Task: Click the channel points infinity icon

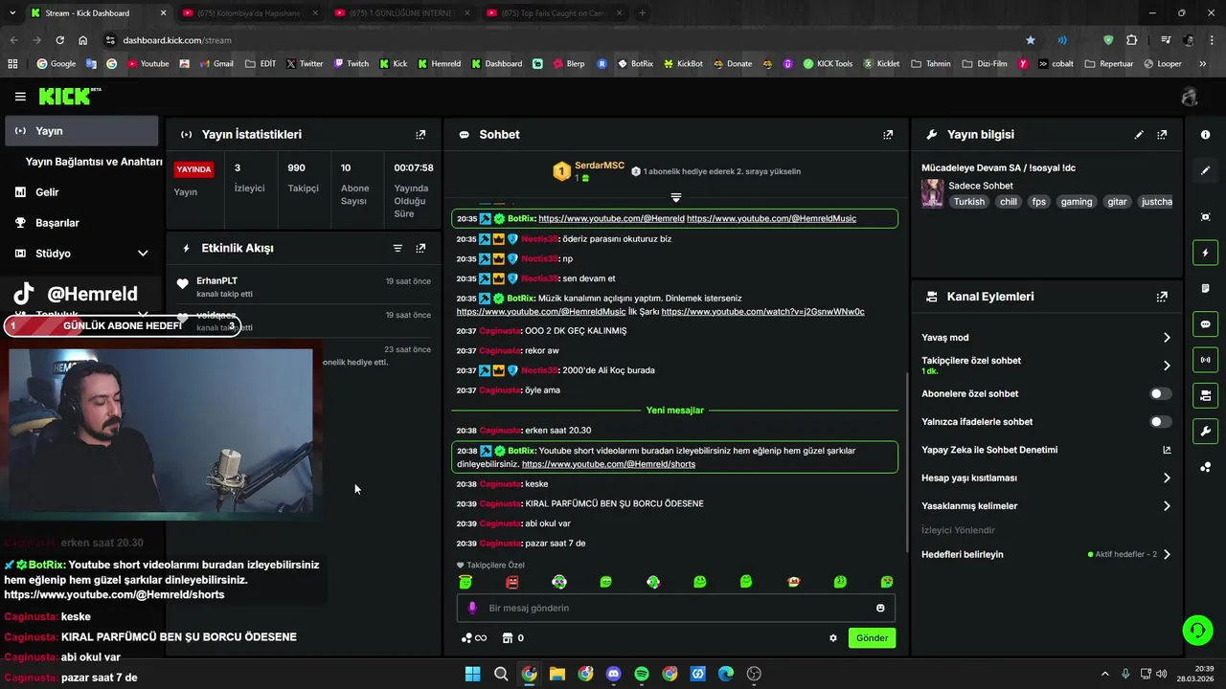Action: 474,638
